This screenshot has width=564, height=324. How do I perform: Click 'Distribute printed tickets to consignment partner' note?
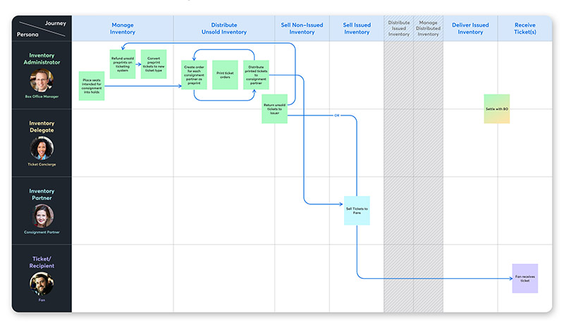(x=256, y=75)
